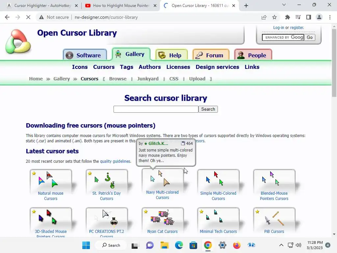This screenshot has width=337, height=253.
Task: Launch Microsoft Edge from taskbar
Action: click(179, 245)
